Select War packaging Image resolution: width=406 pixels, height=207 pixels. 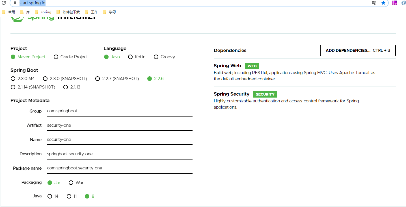point(76,183)
